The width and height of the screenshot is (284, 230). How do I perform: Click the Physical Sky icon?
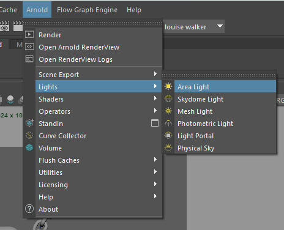168,147
